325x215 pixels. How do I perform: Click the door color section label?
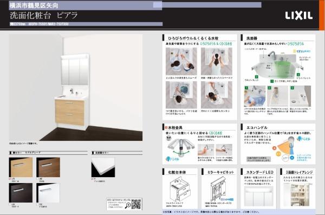[x=27, y=153]
